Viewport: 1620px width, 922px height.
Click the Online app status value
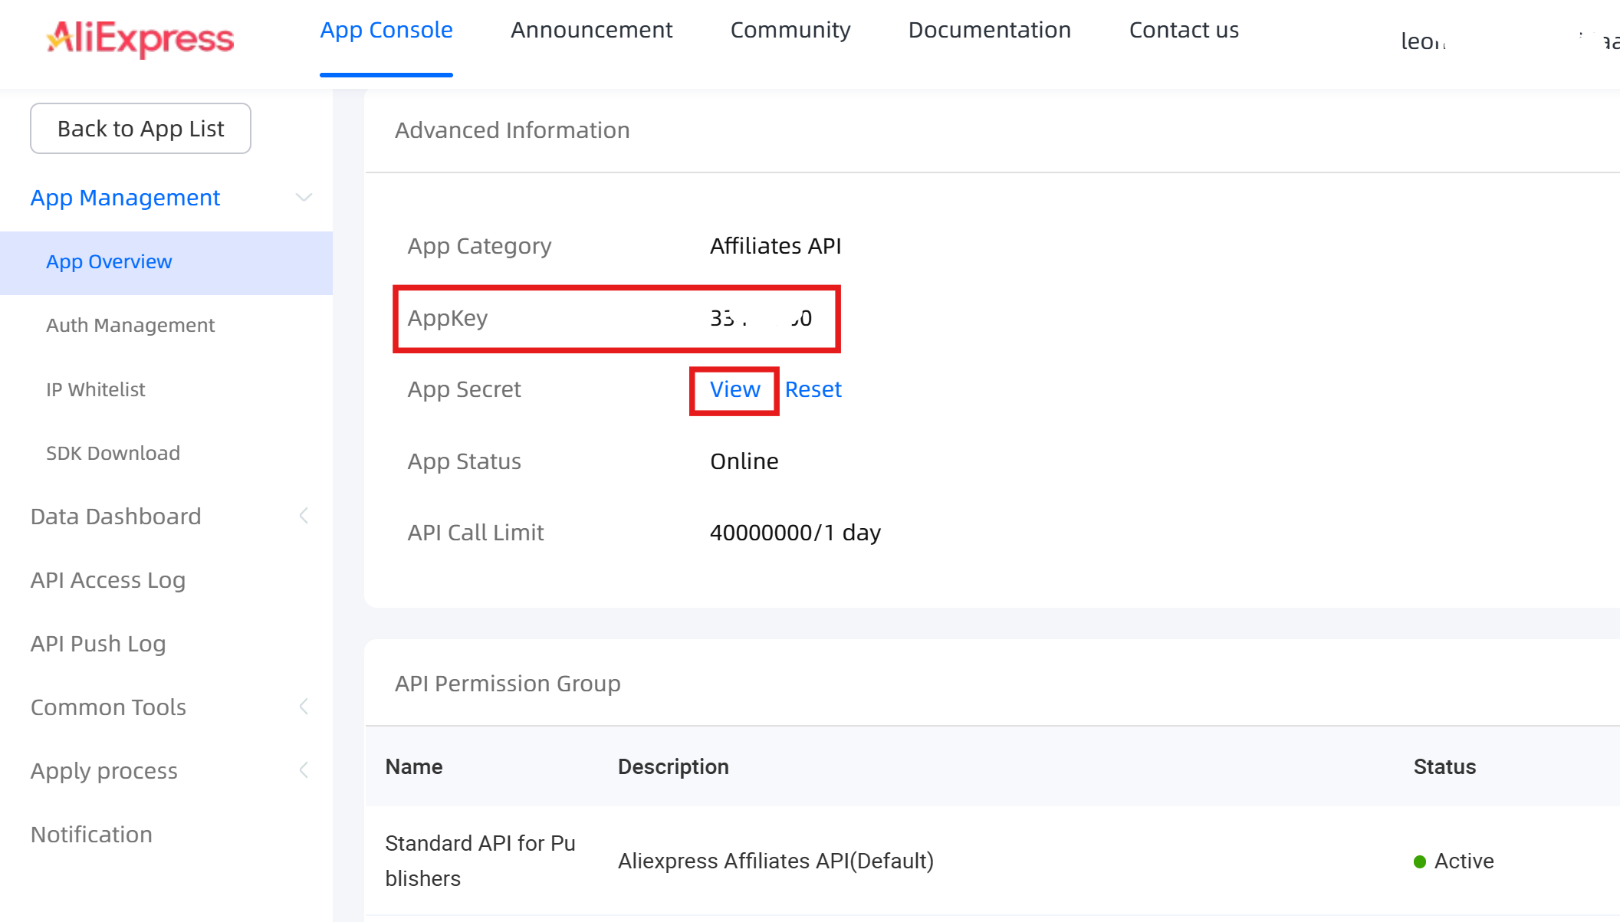point(744,461)
